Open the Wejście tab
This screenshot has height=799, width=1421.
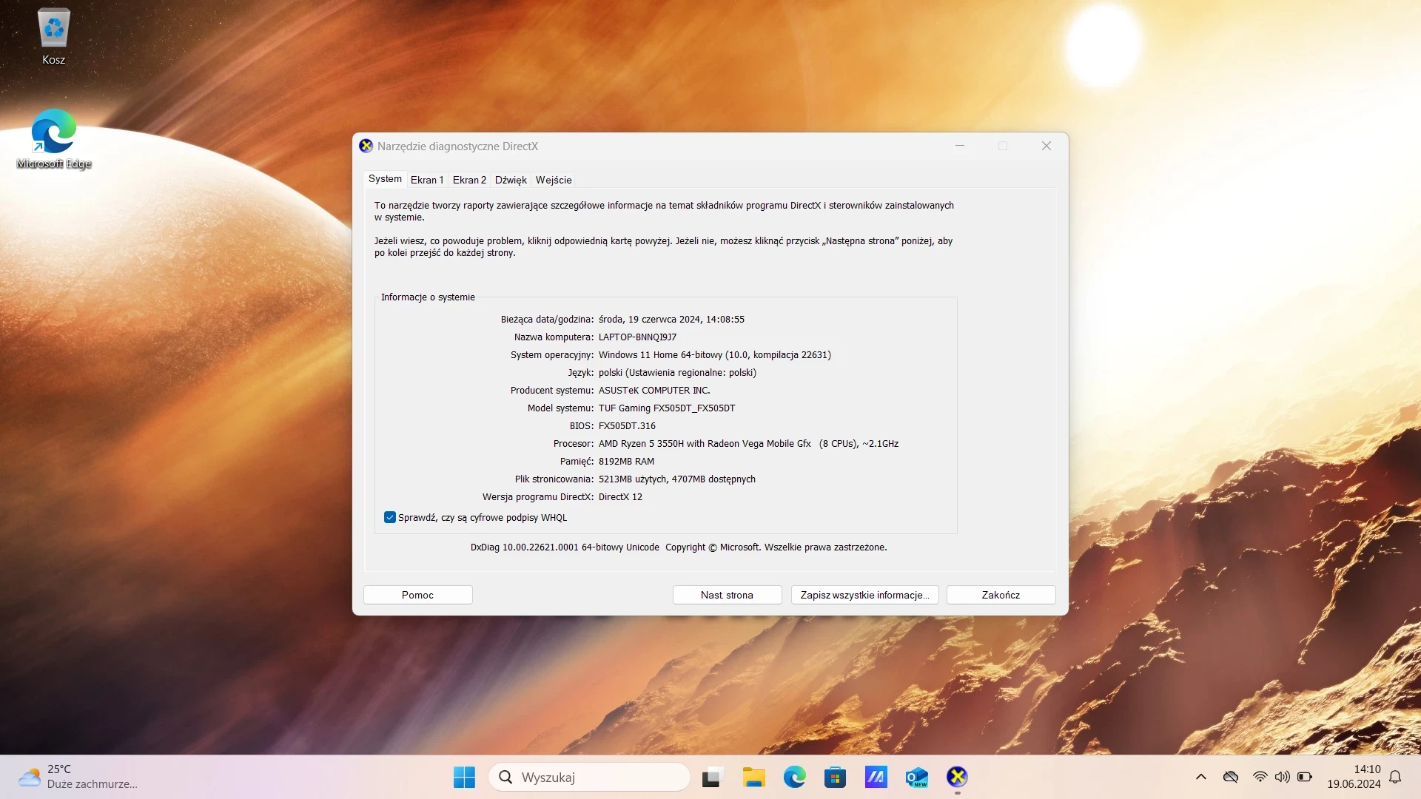coord(554,180)
